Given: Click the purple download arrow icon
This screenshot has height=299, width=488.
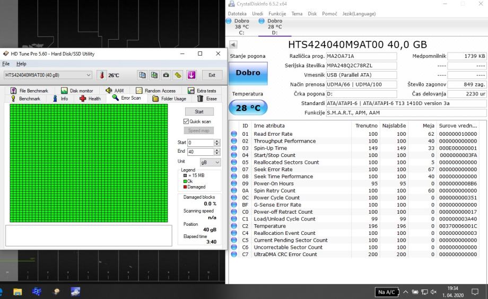Looking at the screenshot, I should coord(191,75).
